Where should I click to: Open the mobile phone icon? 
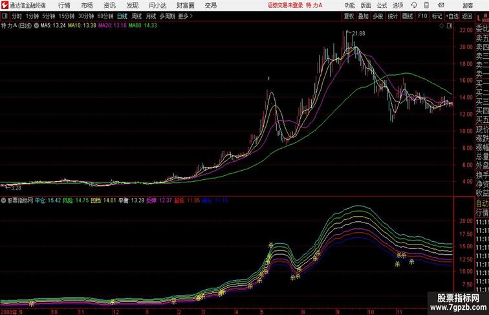(x=427, y=5)
